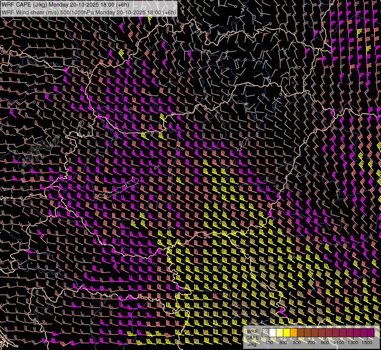Select the orange swatch in the CAPE legend
Image resolution: width=381 pixels, height=350 pixels.
(x=293, y=333)
